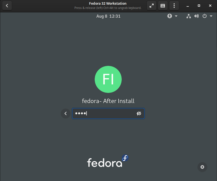Screen dimensions: 217x181
Task: Click the FI user avatar
Action: (108, 79)
